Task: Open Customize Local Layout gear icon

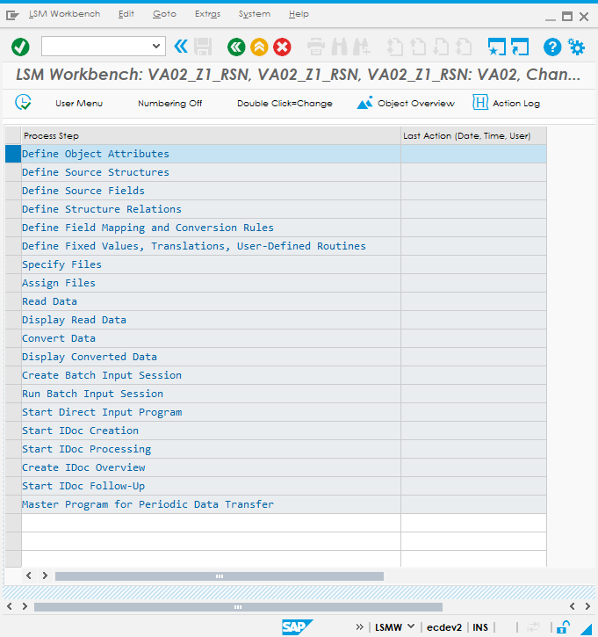Action: pyautogui.click(x=576, y=47)
